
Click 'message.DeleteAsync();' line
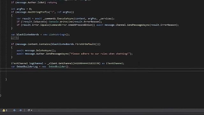40,50
